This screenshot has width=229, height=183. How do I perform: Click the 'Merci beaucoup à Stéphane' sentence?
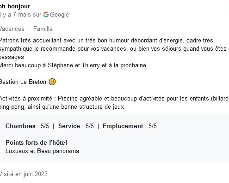coord(73,65)
